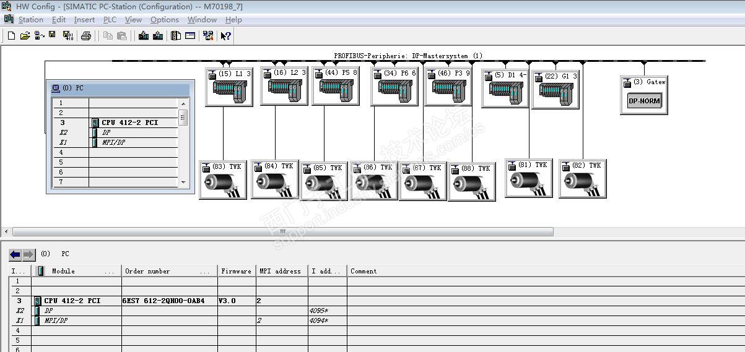Click the Module column header
Image resolution: width=745 pixels, height=352 pixels.
coord(77,271)
